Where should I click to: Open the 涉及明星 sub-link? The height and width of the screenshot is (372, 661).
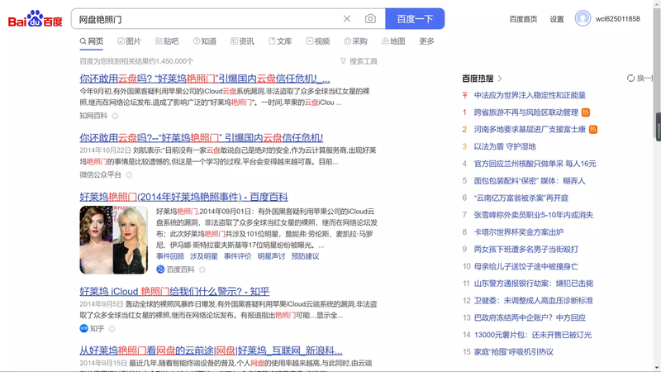point(203,256)
